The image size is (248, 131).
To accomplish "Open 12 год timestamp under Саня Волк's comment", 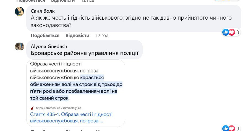I will tap(102, 35).
